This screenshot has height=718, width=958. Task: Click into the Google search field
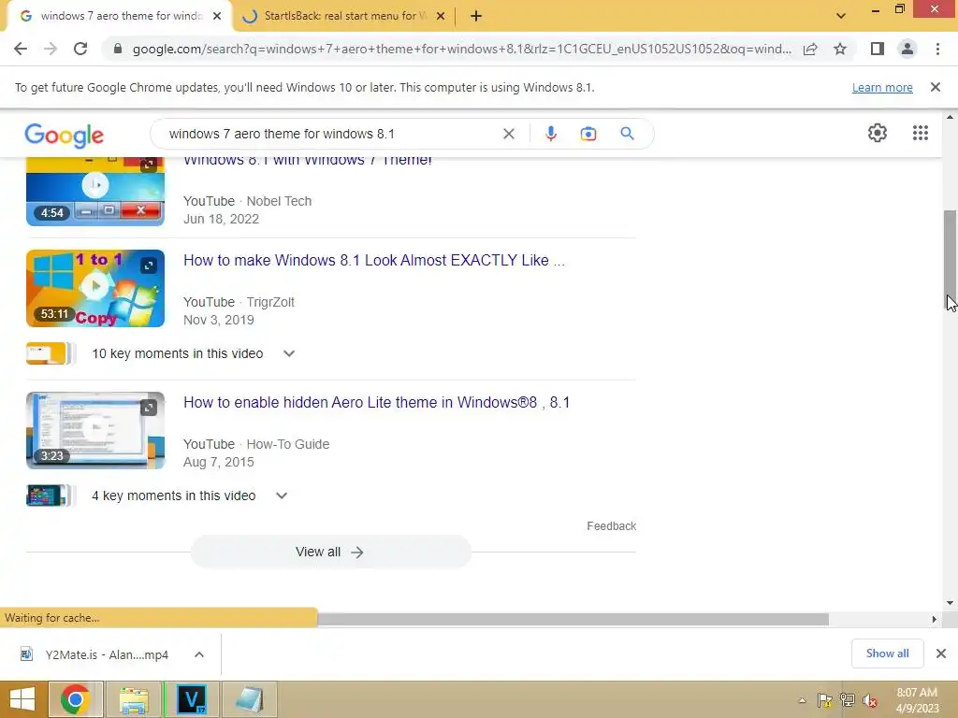(330, 134)
